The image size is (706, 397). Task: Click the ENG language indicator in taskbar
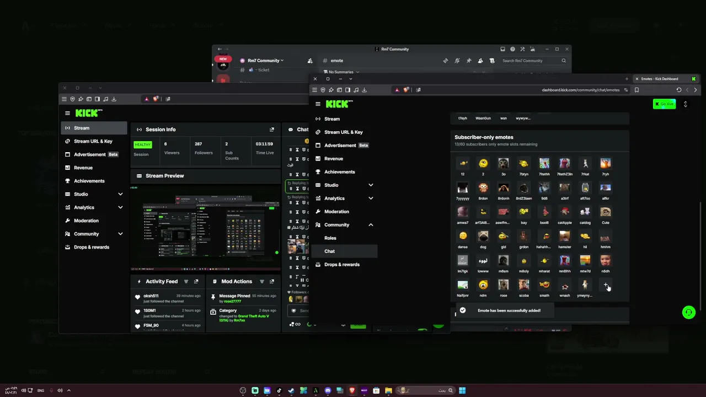(41, 390)
